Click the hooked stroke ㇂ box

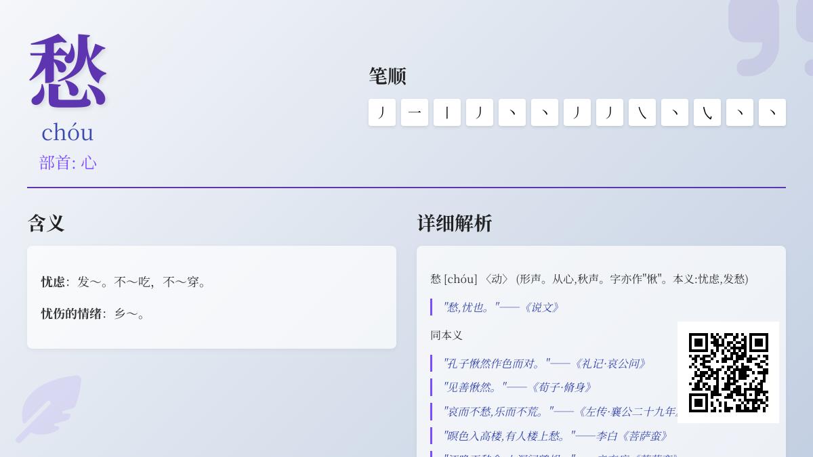click(707, 112)
